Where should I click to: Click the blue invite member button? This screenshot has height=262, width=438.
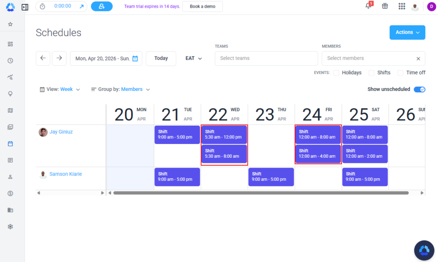click(x=102, y=6)
